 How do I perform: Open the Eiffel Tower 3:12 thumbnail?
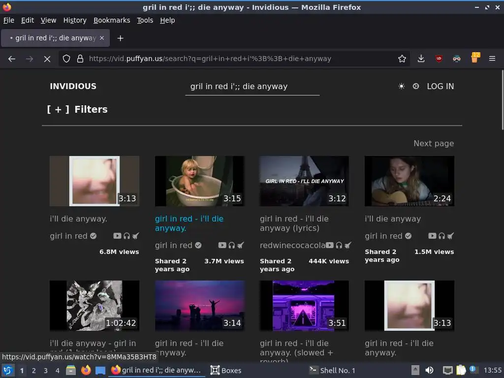(x=304, y=181)
